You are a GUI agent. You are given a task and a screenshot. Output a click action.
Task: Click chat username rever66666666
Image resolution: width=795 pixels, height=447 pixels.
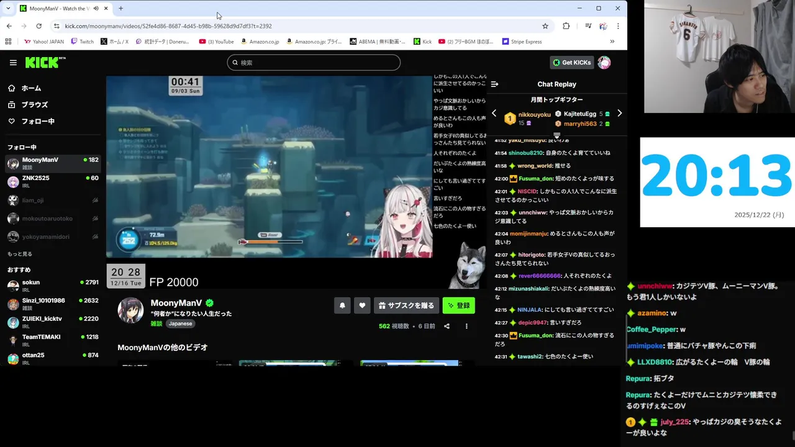540,276
